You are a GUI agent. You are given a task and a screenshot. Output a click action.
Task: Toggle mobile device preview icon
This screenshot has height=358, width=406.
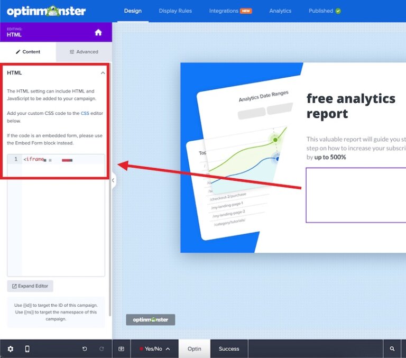[x=27, y=349]
